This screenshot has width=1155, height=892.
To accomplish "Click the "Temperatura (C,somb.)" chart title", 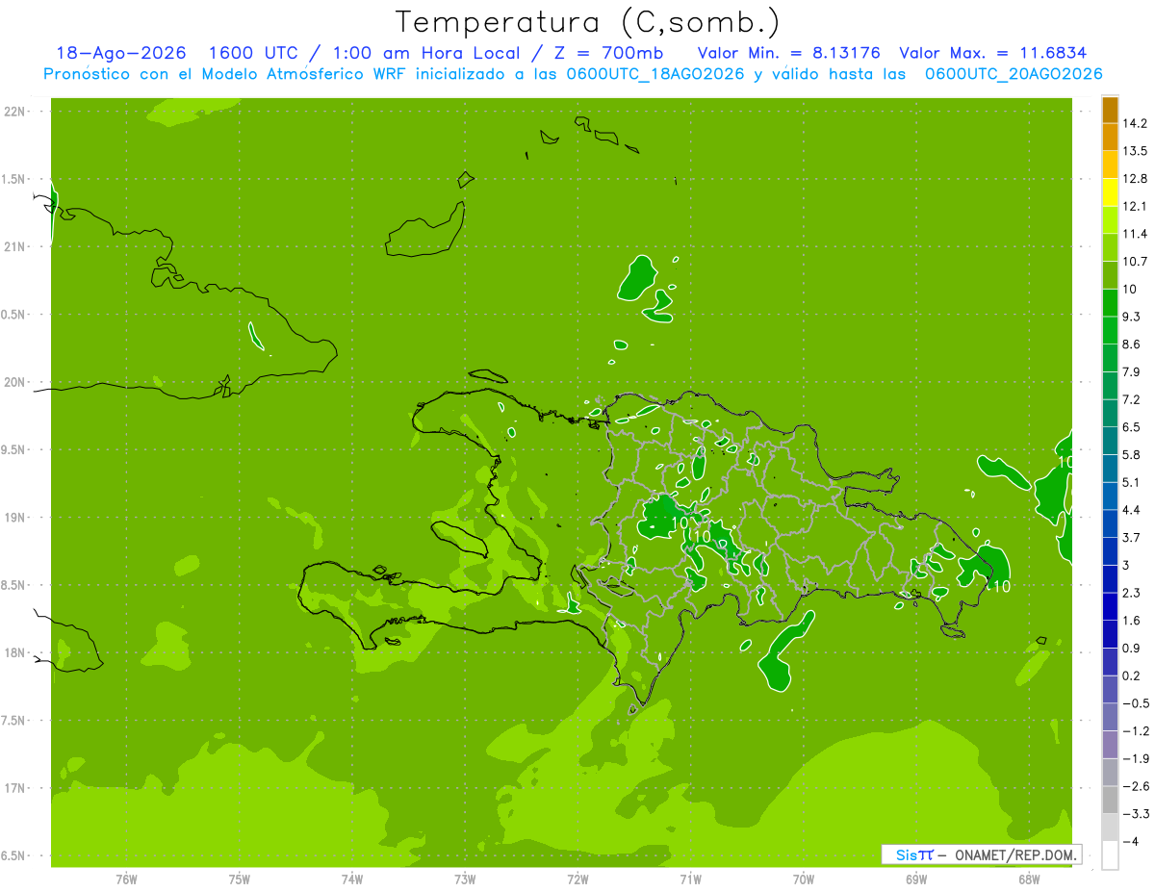I will [588, 22].
